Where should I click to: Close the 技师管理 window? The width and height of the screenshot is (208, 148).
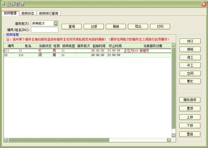(204, 4)
